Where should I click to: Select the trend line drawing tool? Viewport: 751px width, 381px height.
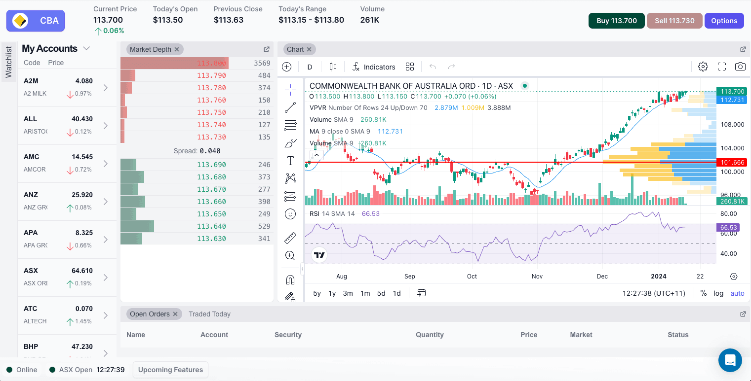[290, 107]
